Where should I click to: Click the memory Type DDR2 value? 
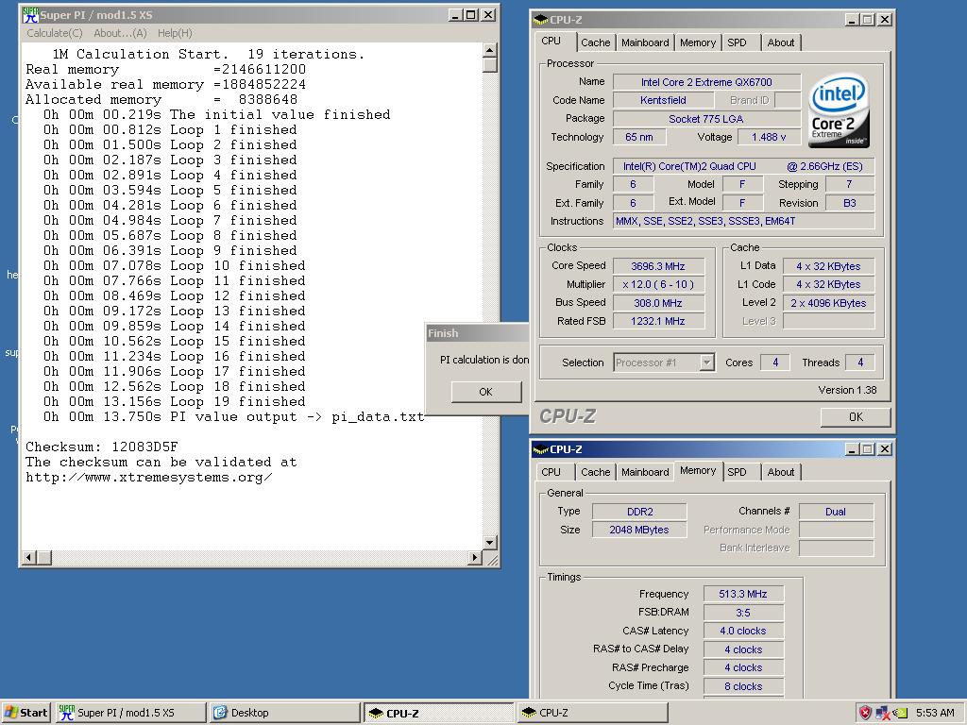[639, 512]
